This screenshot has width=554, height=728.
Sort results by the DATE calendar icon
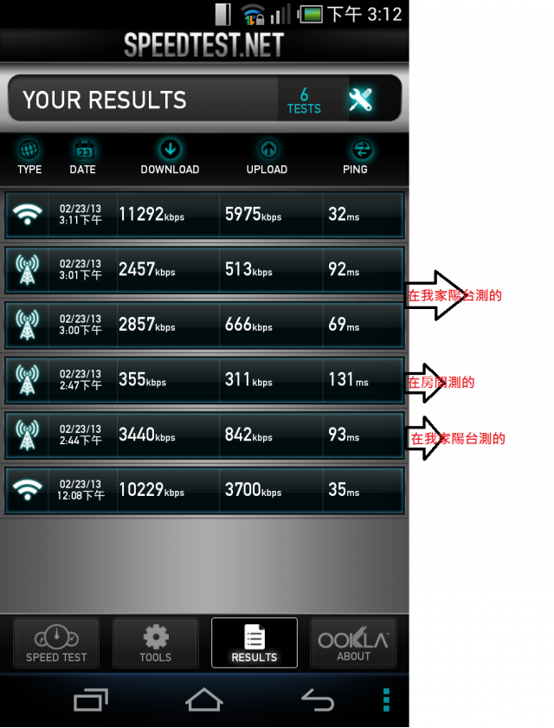(84, 150)
